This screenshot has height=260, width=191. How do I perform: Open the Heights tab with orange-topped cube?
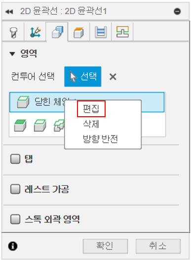(x=78, y=33)
